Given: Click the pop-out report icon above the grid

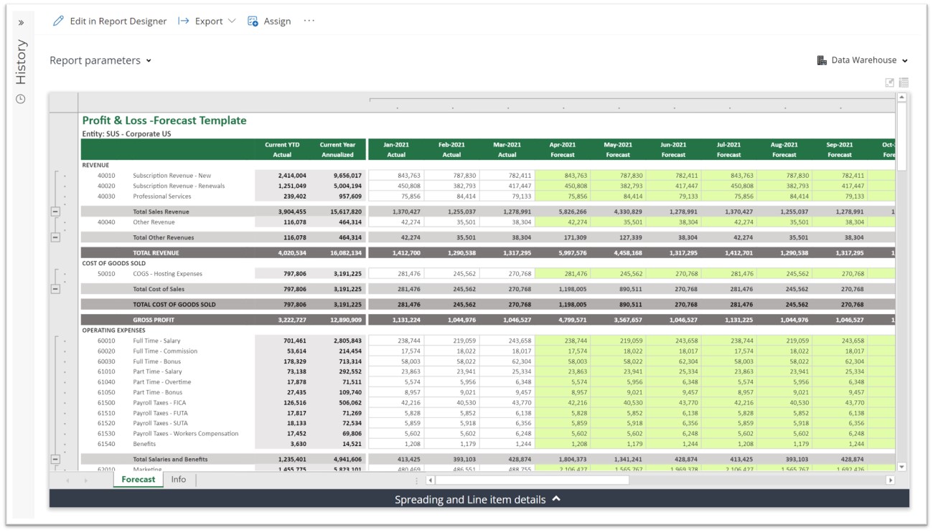Looking at the screenshot, I should [890, 82].
